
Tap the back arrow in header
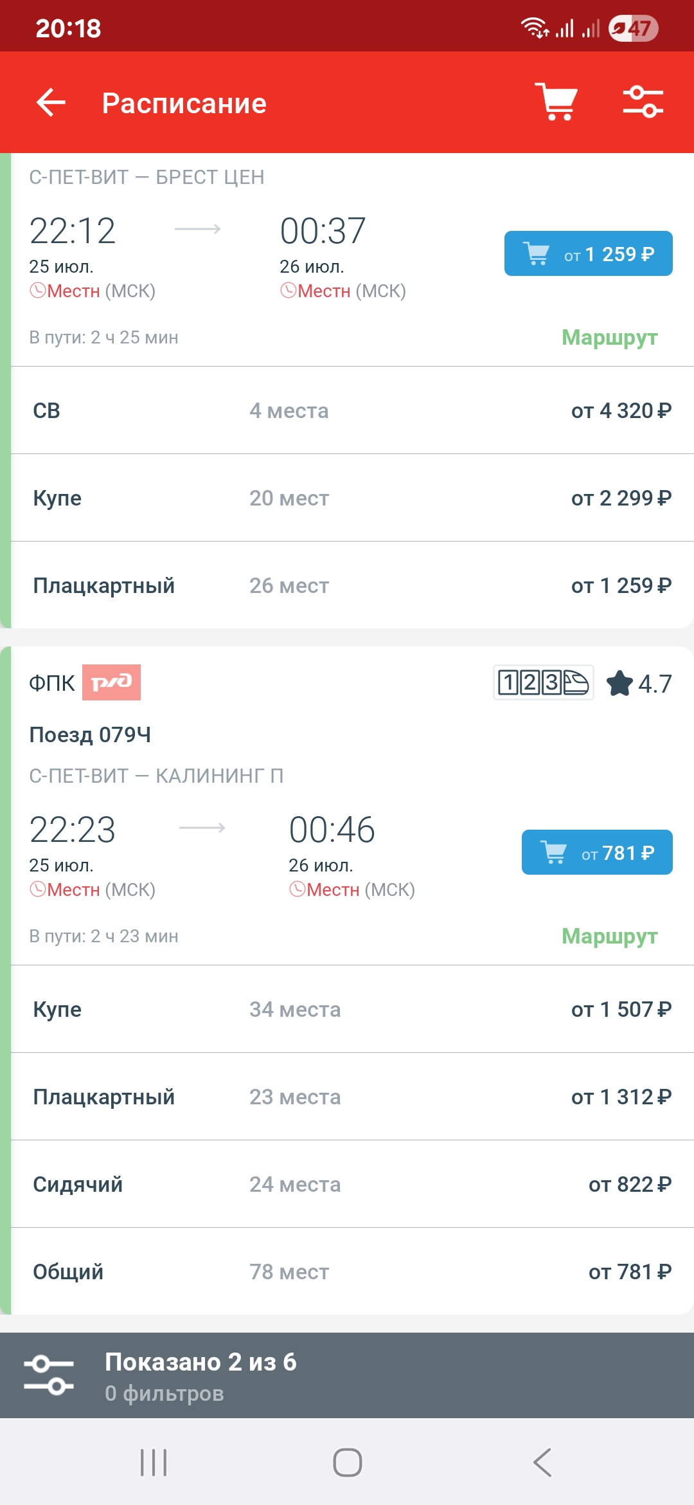point(51,103)
